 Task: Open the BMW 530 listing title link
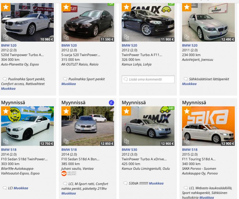tap(129, 150)
